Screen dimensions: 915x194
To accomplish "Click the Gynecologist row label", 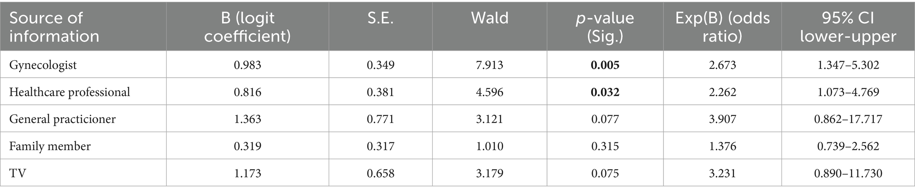I will coord(43,65).
